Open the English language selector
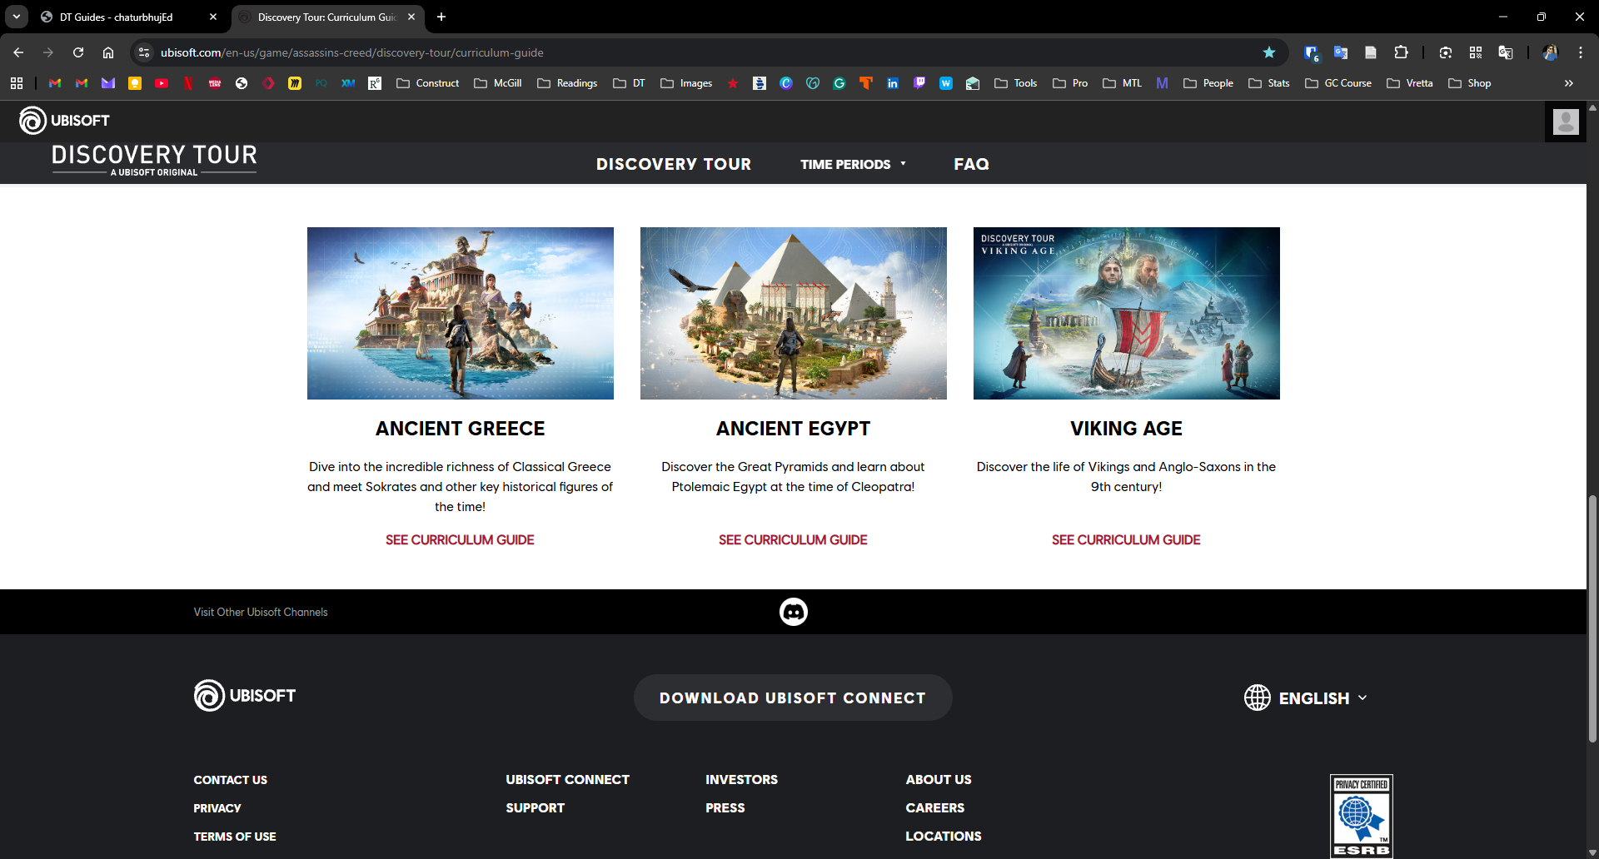1599x859 pixels. pyautogui.click(x=1306, y=698)
